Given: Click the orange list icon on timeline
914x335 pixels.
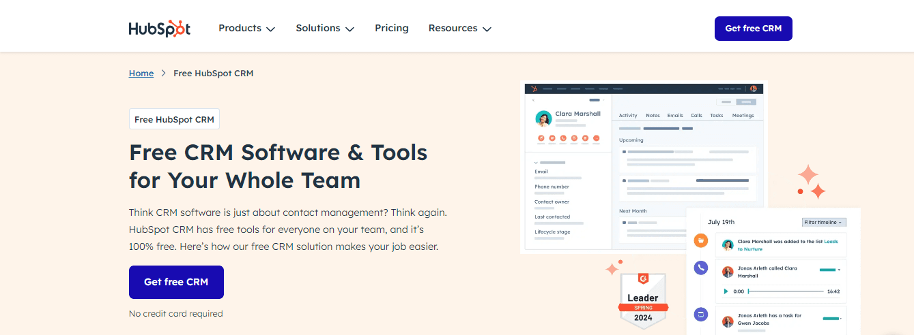Looking at the screenshot, I should pyautogui.click(x=701, y=240).
